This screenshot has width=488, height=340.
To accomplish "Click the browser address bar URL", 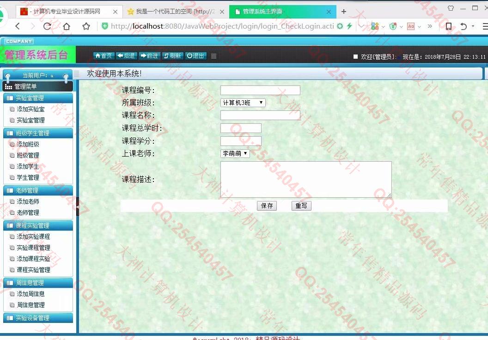I will pyautogui.click(x=222, y=26).
